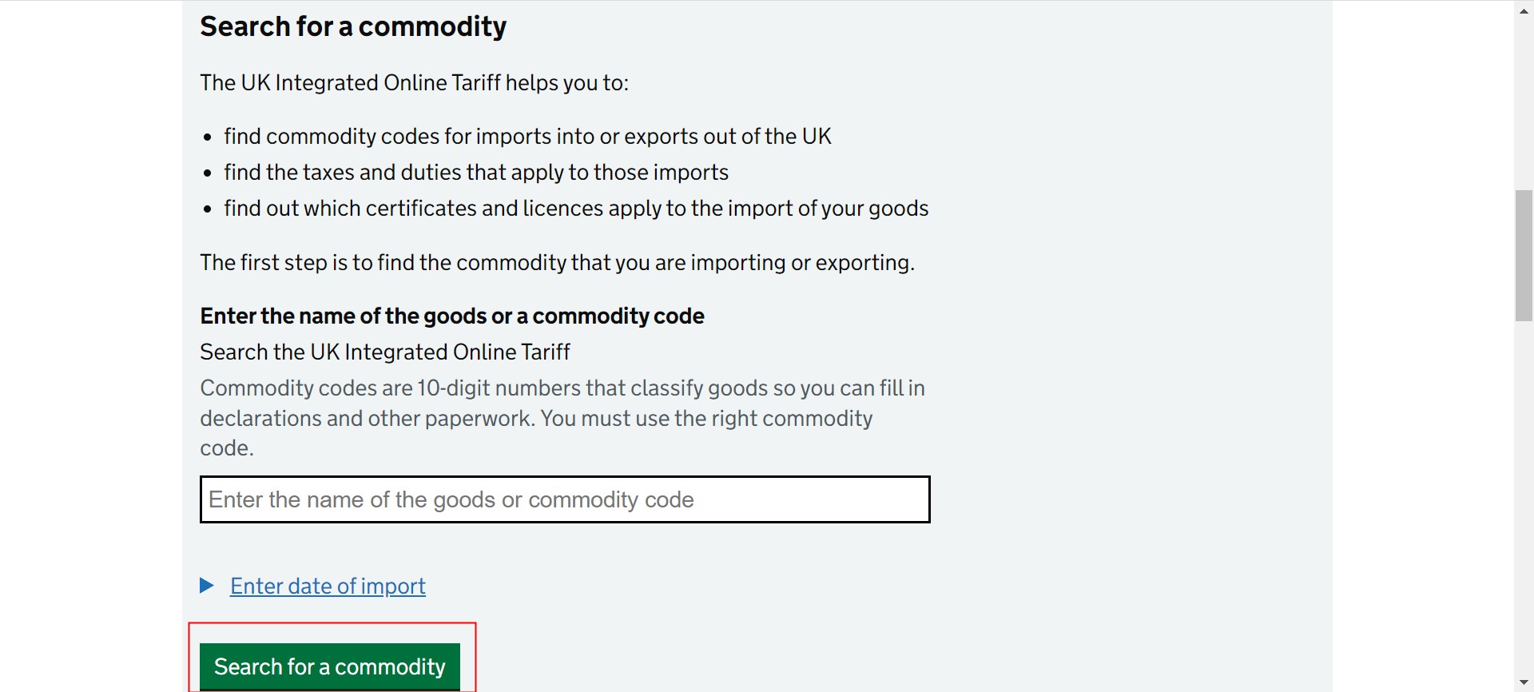Screen dimensions: 1534x692
Task: Click the Search for a commodity heading
Action: [x=353, y=26]
